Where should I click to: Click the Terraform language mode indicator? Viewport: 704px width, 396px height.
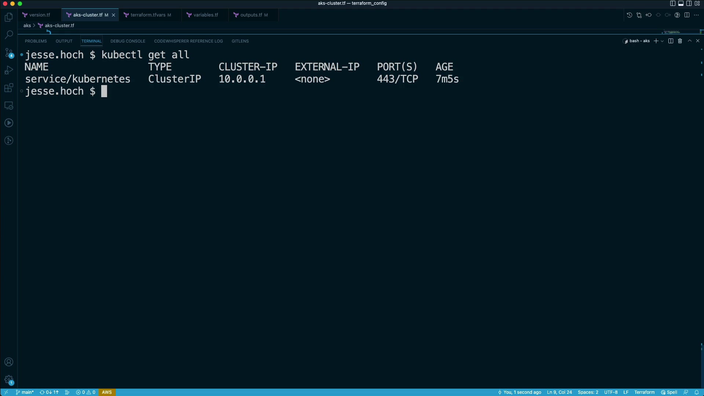point(644,392)
